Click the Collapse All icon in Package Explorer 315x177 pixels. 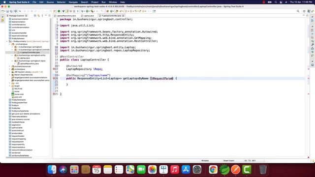pos(35,16)
